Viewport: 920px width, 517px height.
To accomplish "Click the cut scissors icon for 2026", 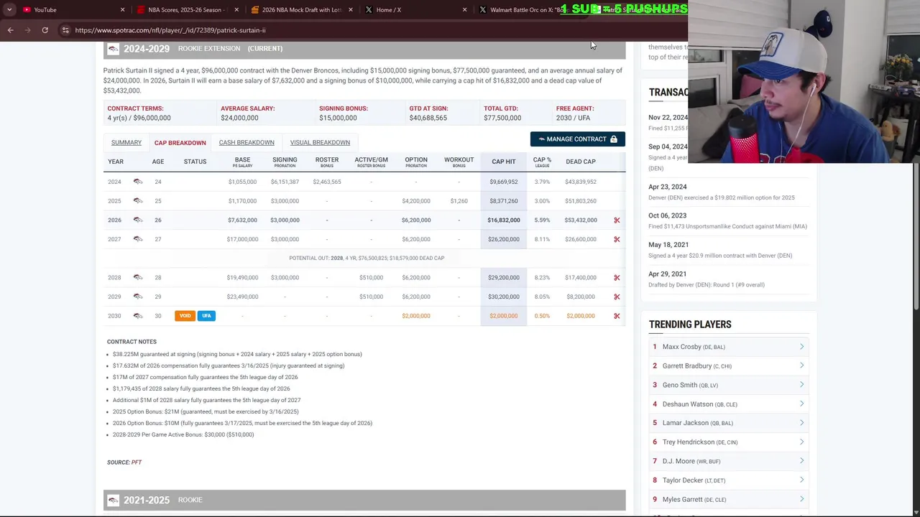I will (617, 220).
